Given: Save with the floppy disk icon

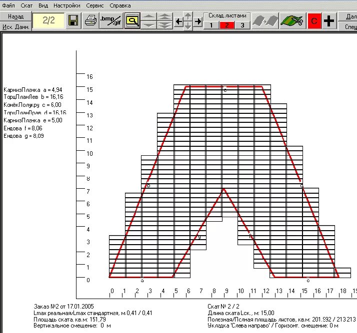Looking at the screenshot, I should (73, 20).
